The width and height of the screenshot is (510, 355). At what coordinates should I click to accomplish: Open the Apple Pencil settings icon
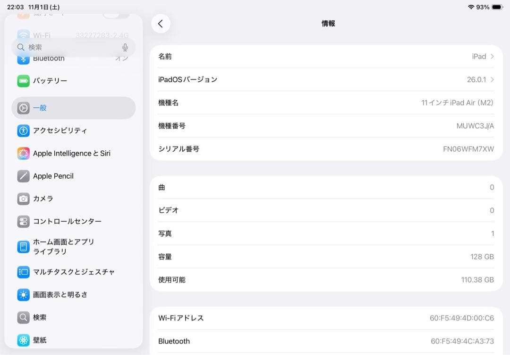23,176
